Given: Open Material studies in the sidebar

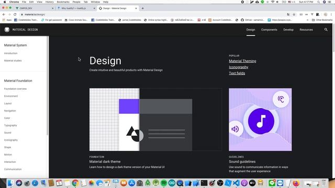Looking at the screenshot, I should (13, 61).
